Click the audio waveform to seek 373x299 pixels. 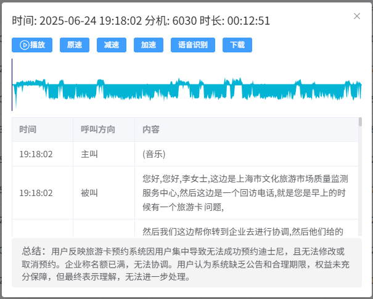click(187, 84)
